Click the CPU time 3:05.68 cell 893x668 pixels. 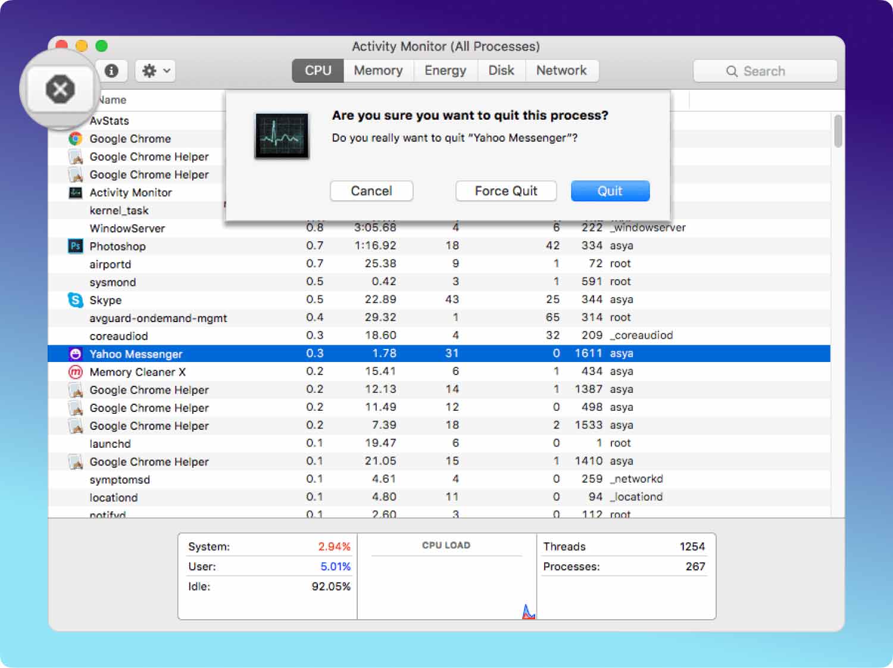(x=375, y=227)
